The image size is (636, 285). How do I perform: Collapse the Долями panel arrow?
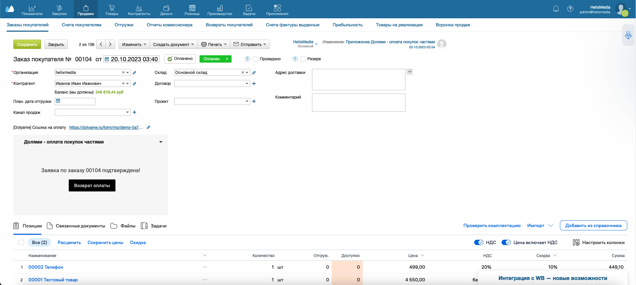(161, 142)
